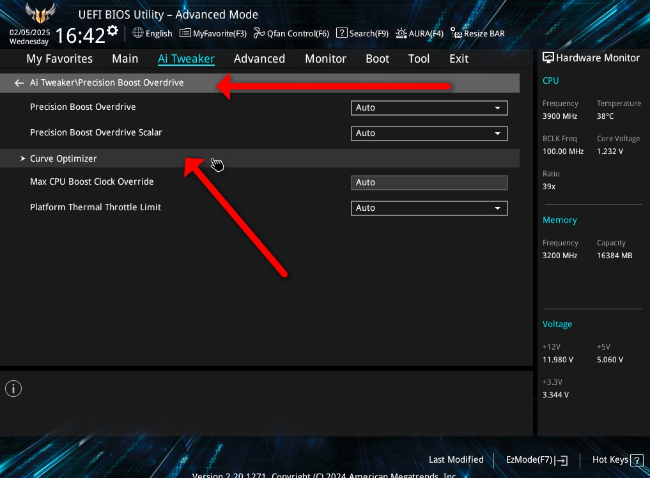Select the Ai Tweaker tab
This screenshot has width=650, height=478.
pos(186,59)
